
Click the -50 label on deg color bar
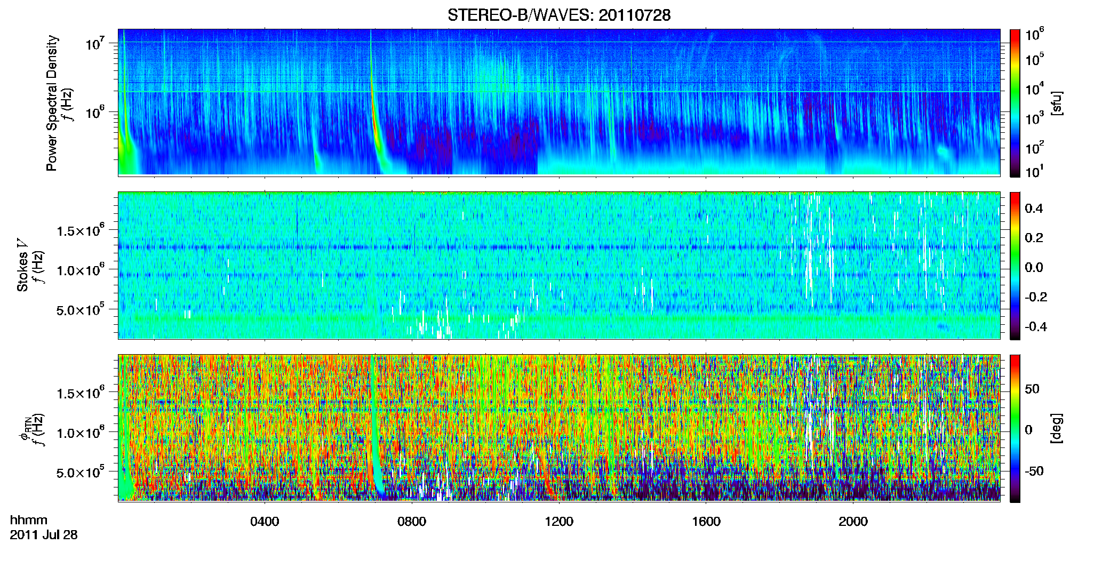[1034, 471]
